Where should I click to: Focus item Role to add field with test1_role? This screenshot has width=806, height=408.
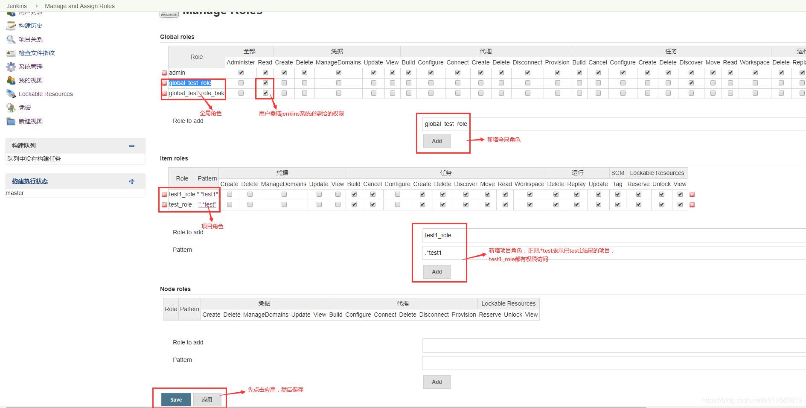click(614, 236)
